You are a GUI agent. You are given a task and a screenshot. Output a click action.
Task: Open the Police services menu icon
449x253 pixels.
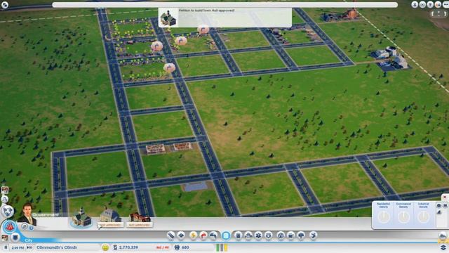coord(269,235)
